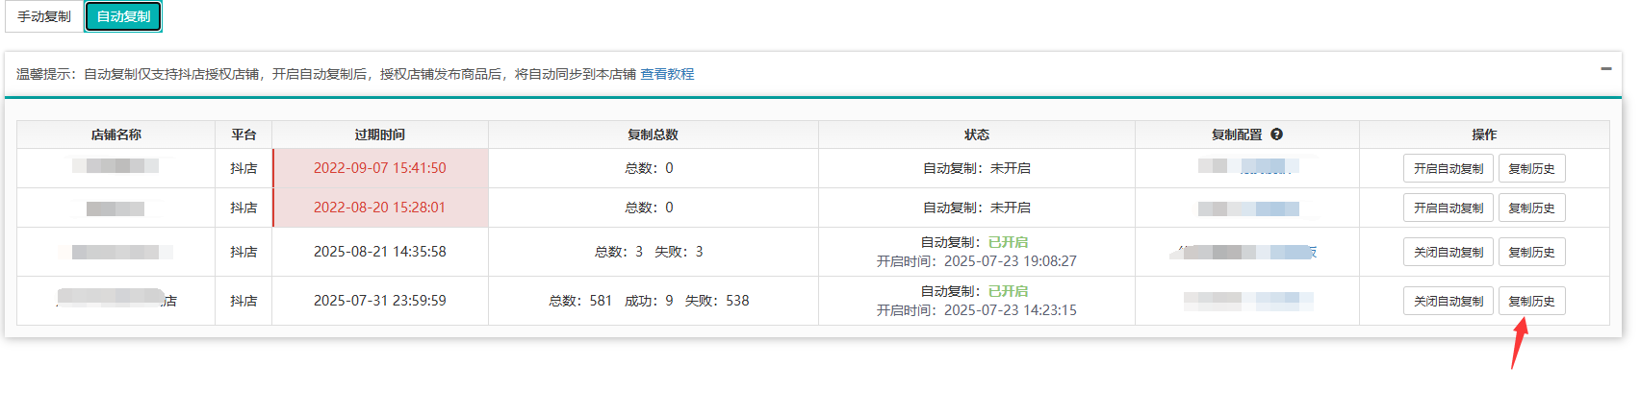Click the expired date 2022-09-07 15:41:50 cell
This screenshot has height=416, width=1641.
[x=380, y=168]
